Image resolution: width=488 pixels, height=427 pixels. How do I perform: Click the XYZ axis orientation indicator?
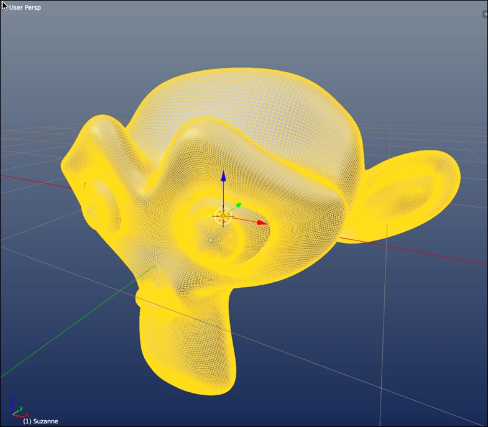(19, 408)
